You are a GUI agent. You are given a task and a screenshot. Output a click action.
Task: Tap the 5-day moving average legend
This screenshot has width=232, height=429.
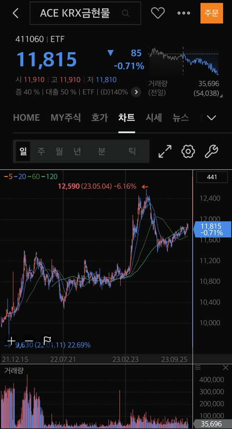8,177
